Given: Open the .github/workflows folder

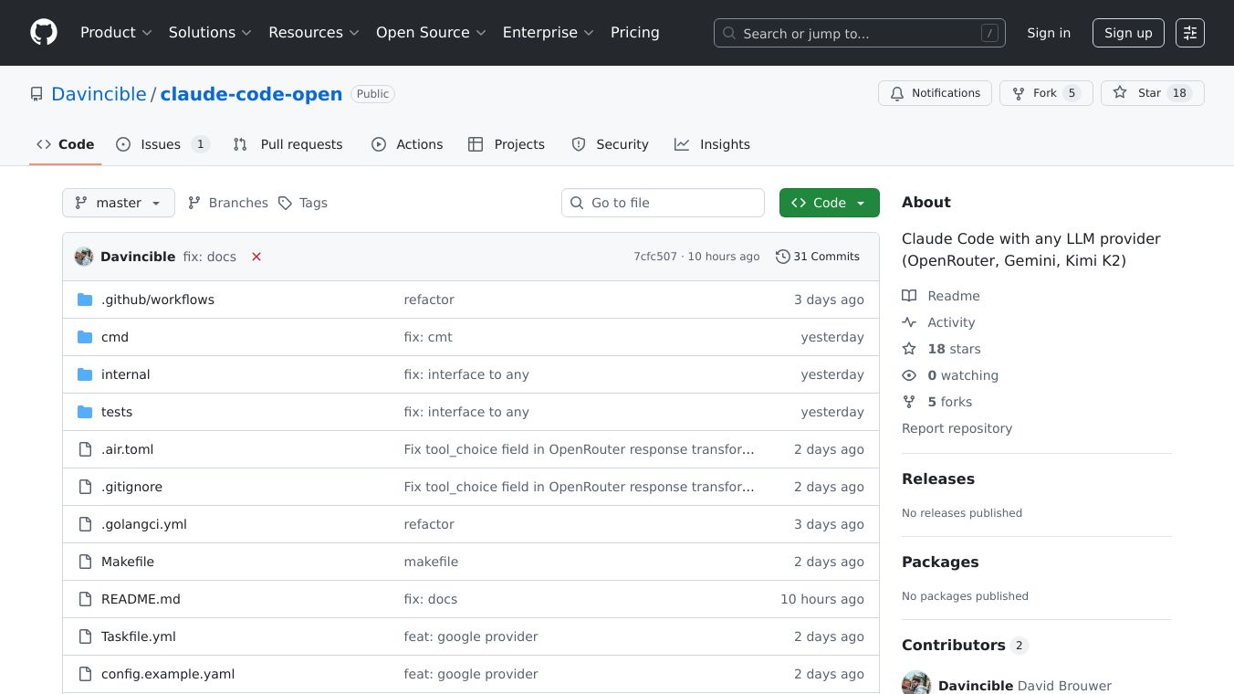Looking at the screenshot, I should click(x=157, y=300).
